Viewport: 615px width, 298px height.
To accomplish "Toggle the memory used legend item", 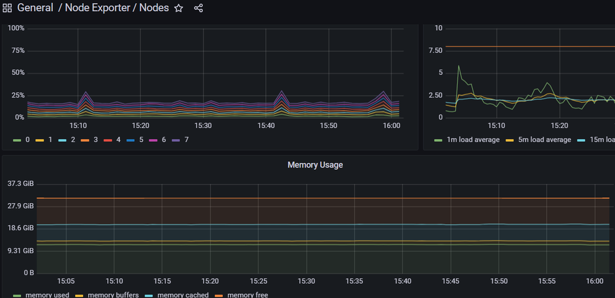I will 47,295.
